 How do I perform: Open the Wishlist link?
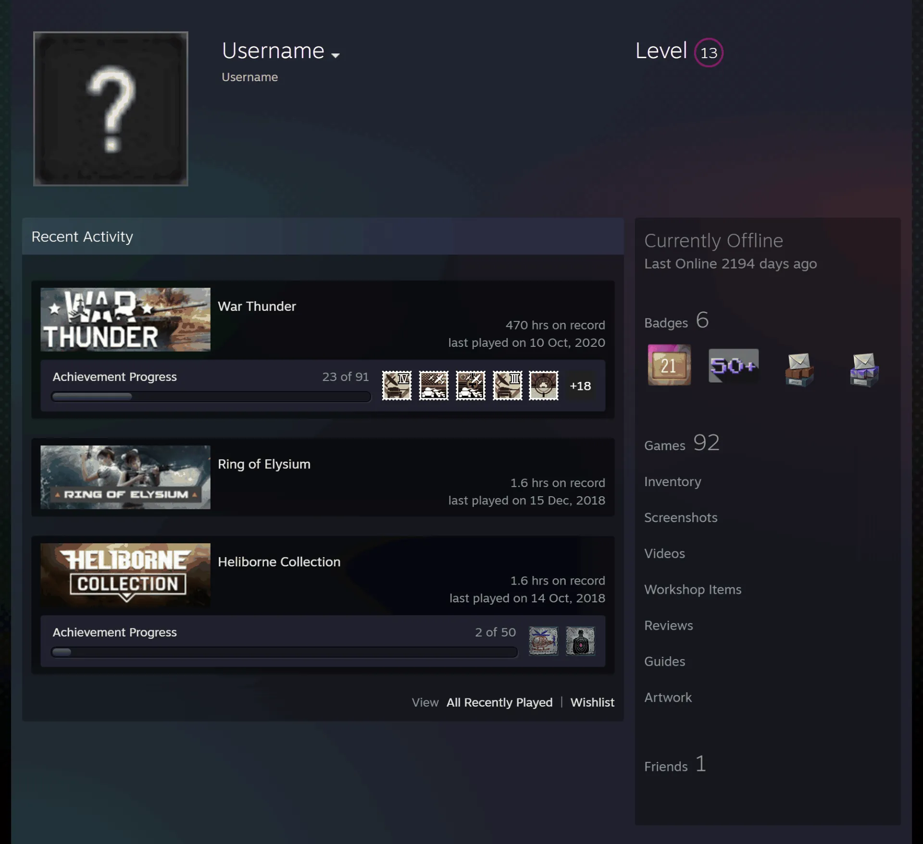(592, 702)
